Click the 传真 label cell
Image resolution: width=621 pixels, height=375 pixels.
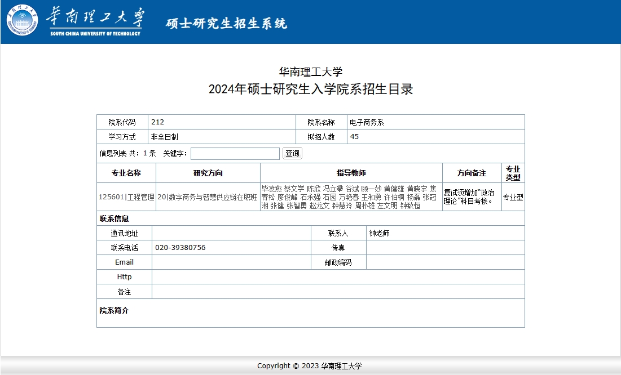point(338,248)
